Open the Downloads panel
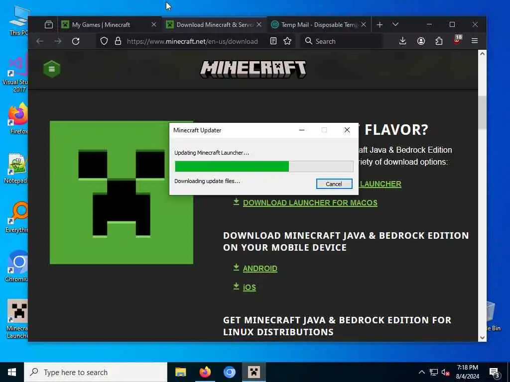This screenshot has width=510, height=382. 402,41
